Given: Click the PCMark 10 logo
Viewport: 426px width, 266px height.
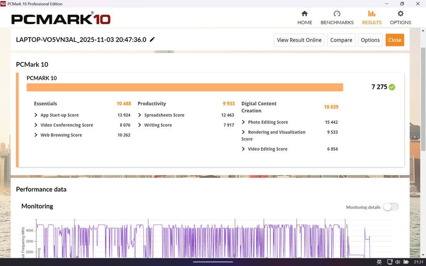Looking at the screenshot, I should (61, 19).
